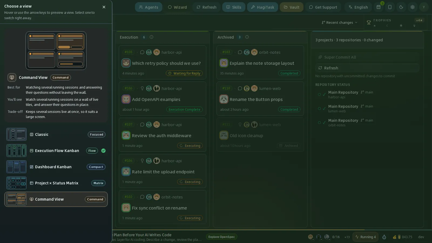
Task: Open the Skills tab
Action: (234, 7)
